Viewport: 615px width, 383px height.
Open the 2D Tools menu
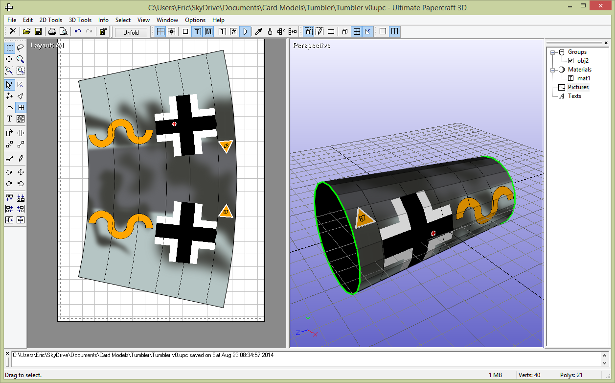(51, 20)
